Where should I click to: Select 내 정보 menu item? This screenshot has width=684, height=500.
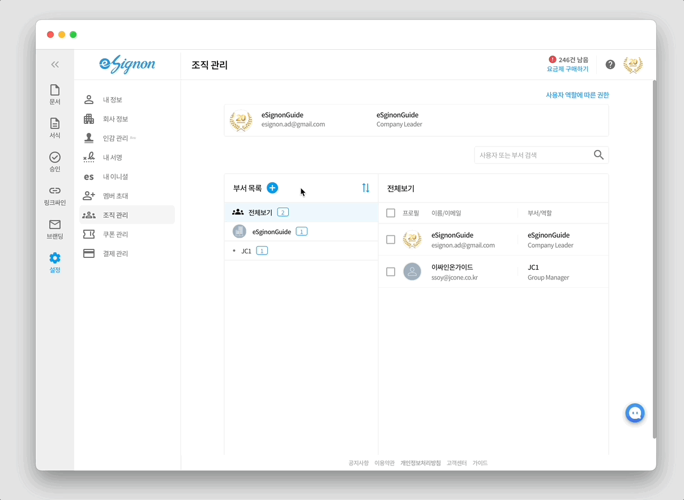click(127, 100)
